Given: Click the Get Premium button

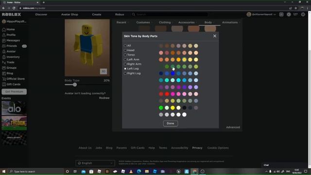Looking at the screenshot, I should [14, 92].
